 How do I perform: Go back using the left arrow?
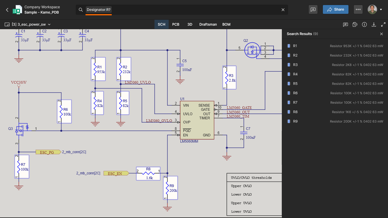click(x=7, y=10)
